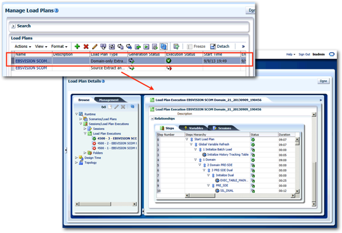Viewport: 342px width, 233px height.
Task: Click the green plus Add load plan icon
Action: pyautogui.click(x=77, y=46)
